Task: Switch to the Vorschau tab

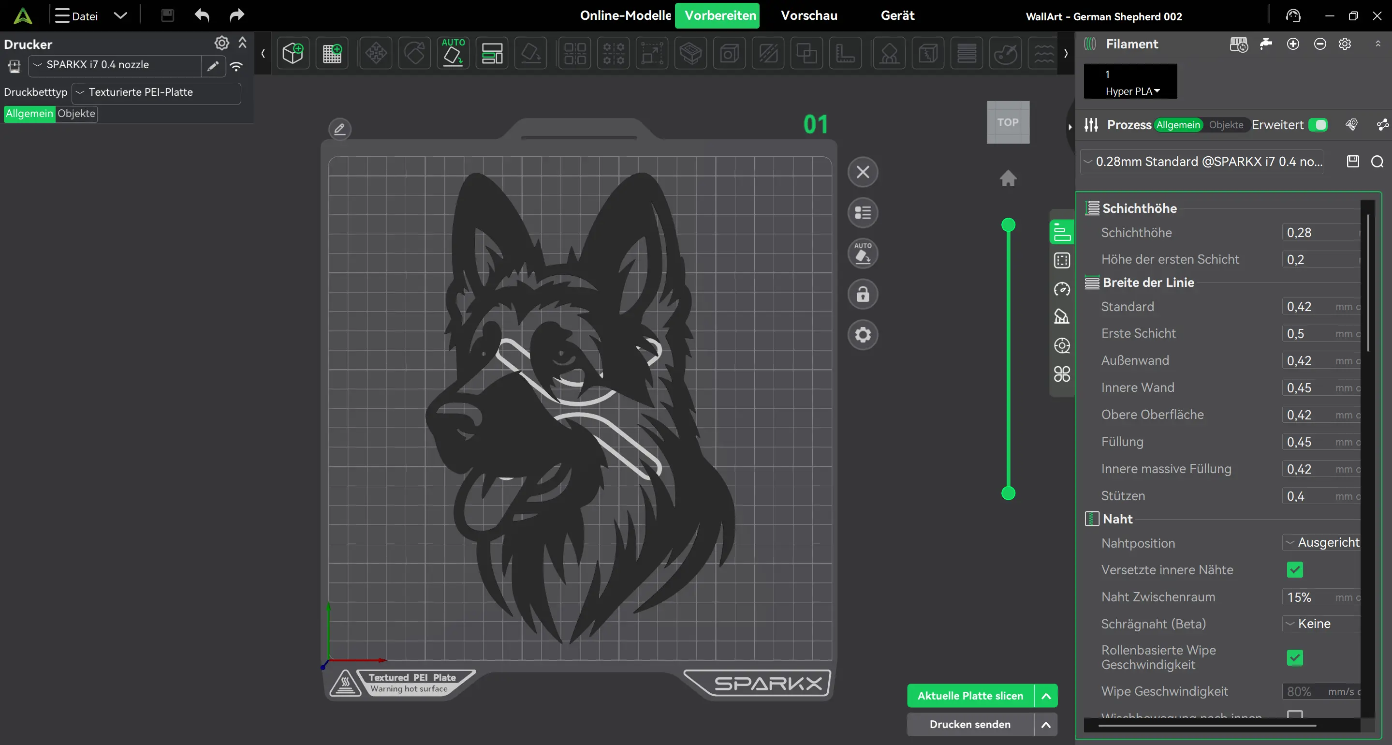Action: [x=809, y=15]
